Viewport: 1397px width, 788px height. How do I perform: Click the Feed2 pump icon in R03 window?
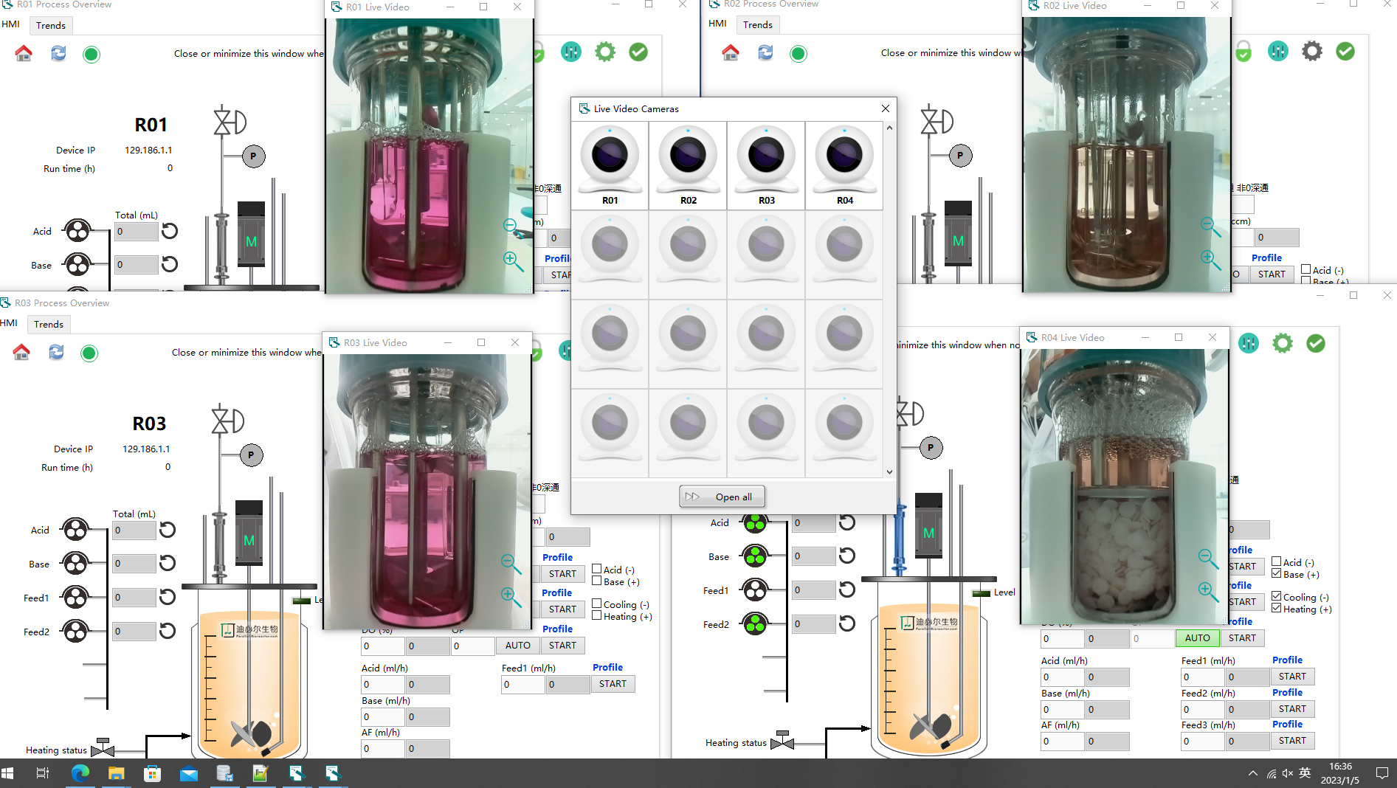click(75, 631)
